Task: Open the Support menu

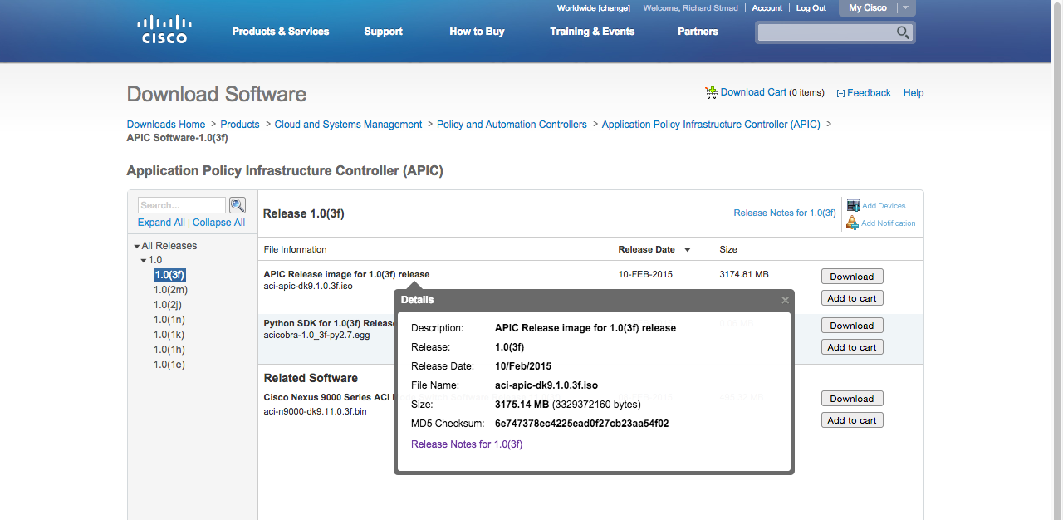Action: [383, 32]
